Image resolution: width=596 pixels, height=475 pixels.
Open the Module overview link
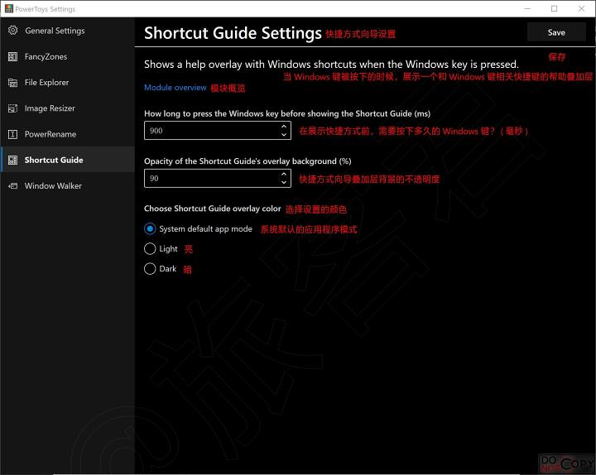pos(175,88)
